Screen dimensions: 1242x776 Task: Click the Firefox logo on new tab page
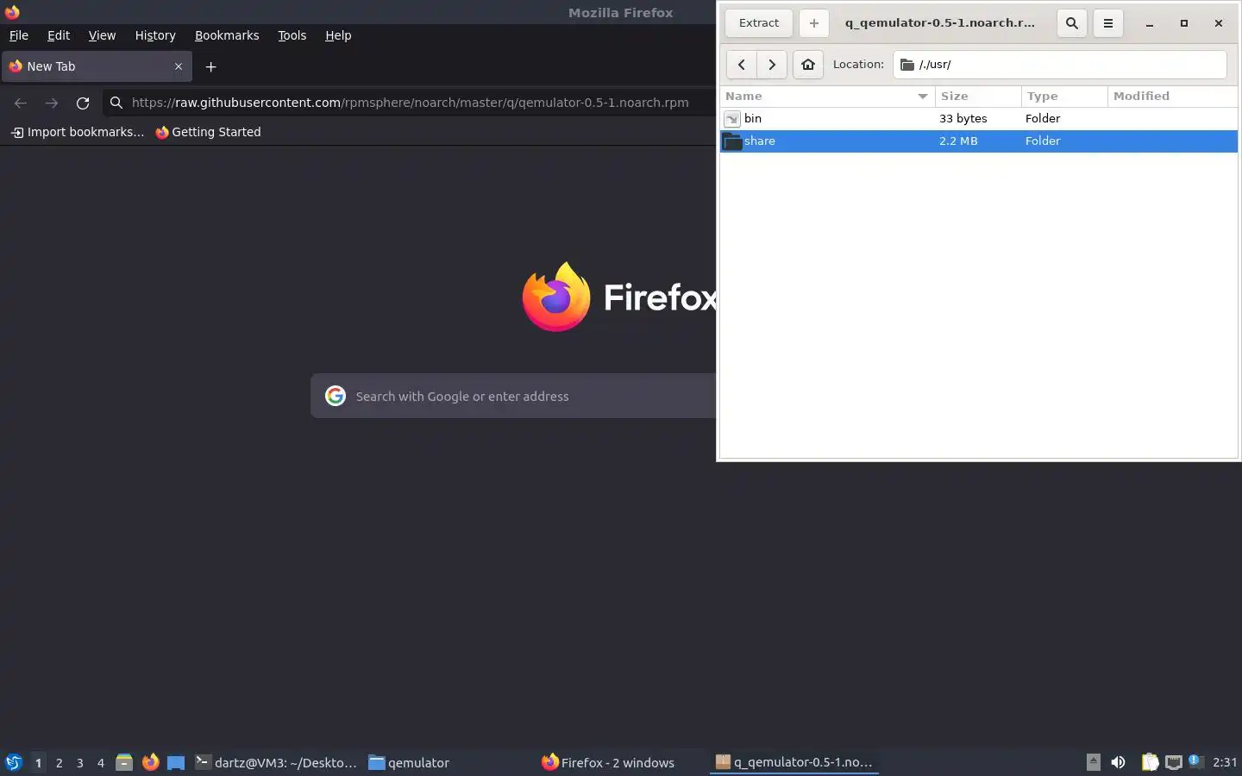(x=556, y=297)
